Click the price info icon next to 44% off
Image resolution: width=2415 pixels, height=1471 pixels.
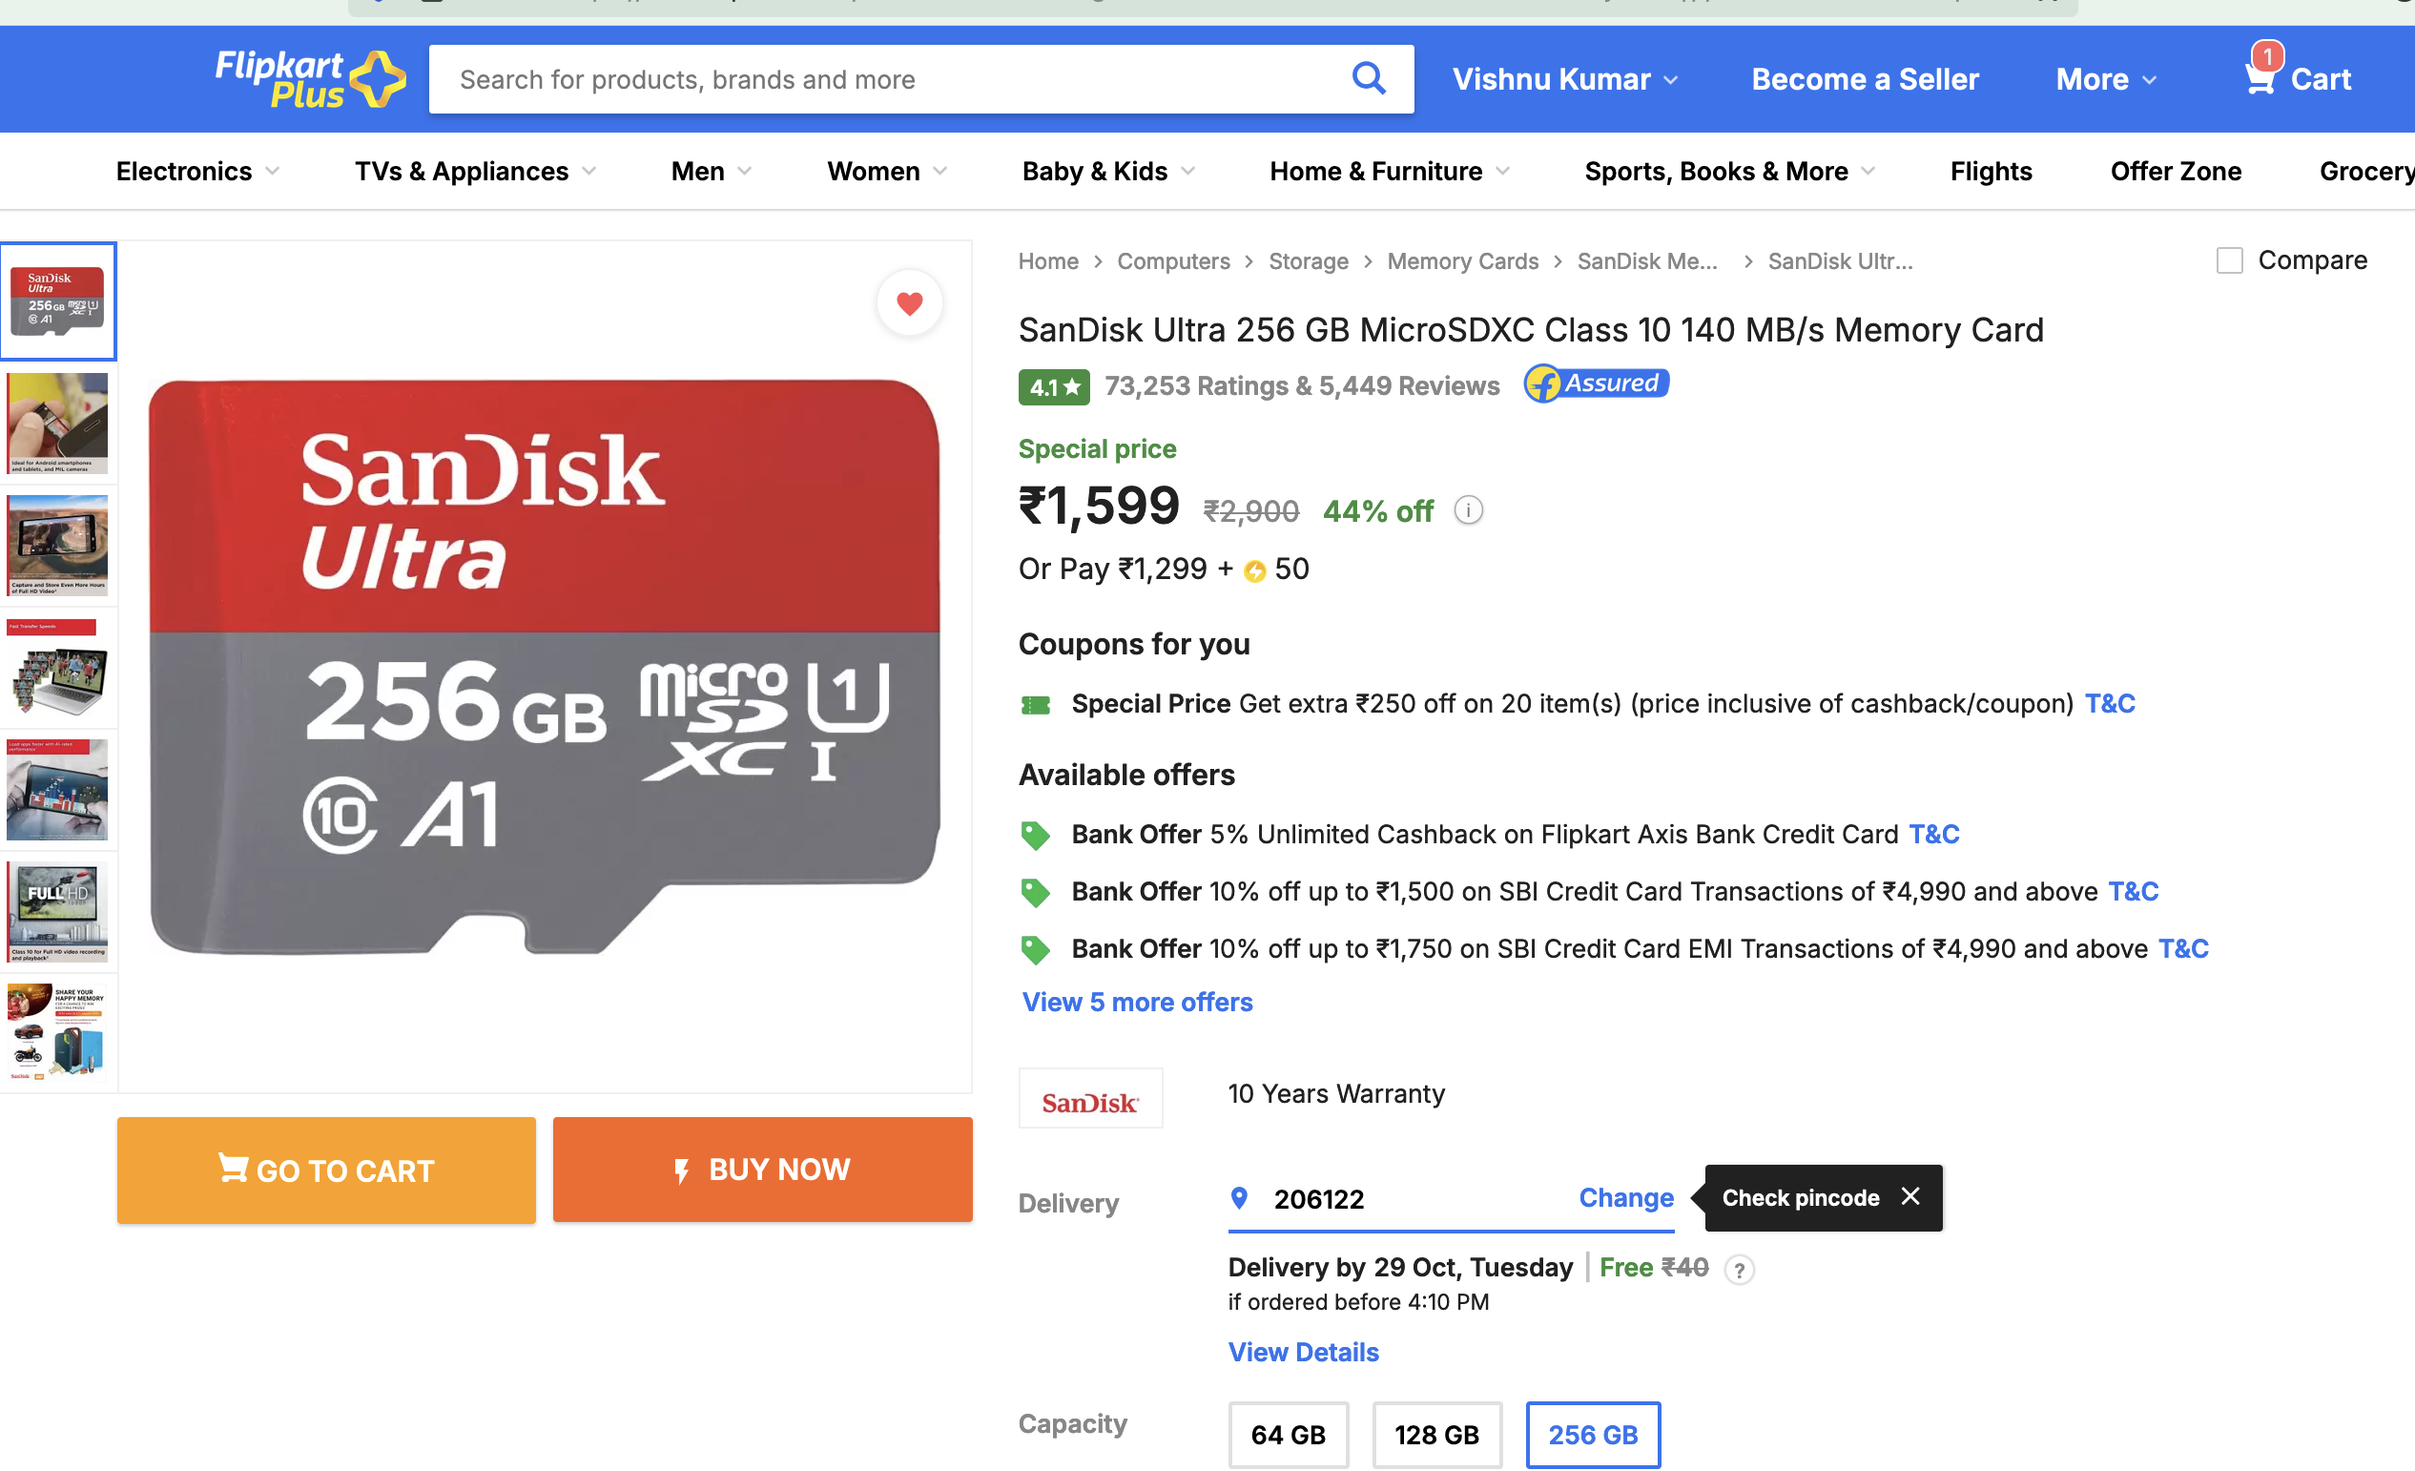click(1467, 509)
